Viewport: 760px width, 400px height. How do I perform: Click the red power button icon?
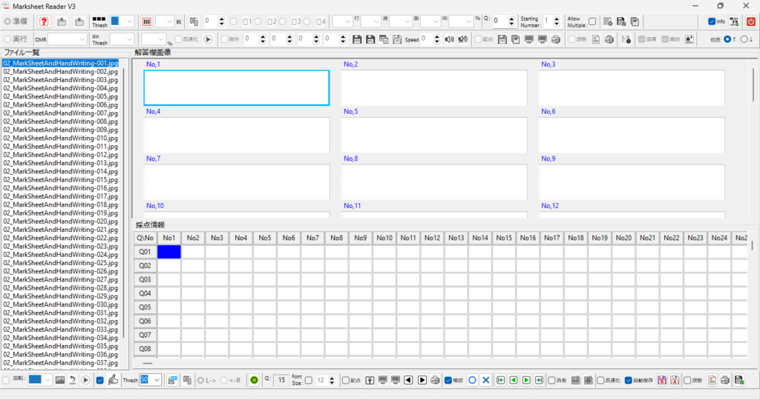(x=750, y=21)
